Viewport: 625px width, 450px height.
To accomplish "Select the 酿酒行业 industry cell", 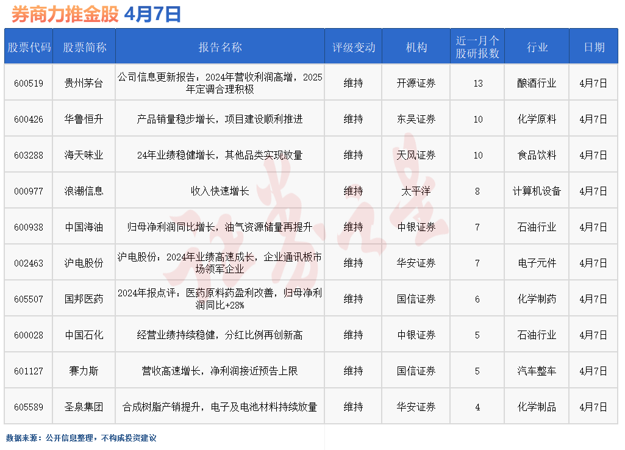I will pyautogui.click(x=537, y=82).
